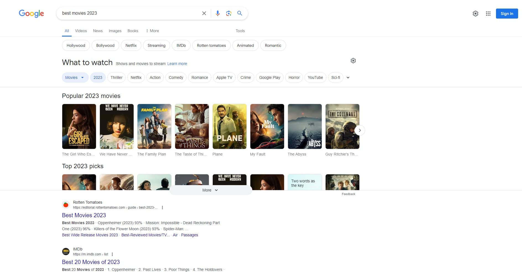Open options menu for Rotten Tomatoes result
The height and width of the screenshot is (272, 522).
pyautogui.click(x=162, y=208)
